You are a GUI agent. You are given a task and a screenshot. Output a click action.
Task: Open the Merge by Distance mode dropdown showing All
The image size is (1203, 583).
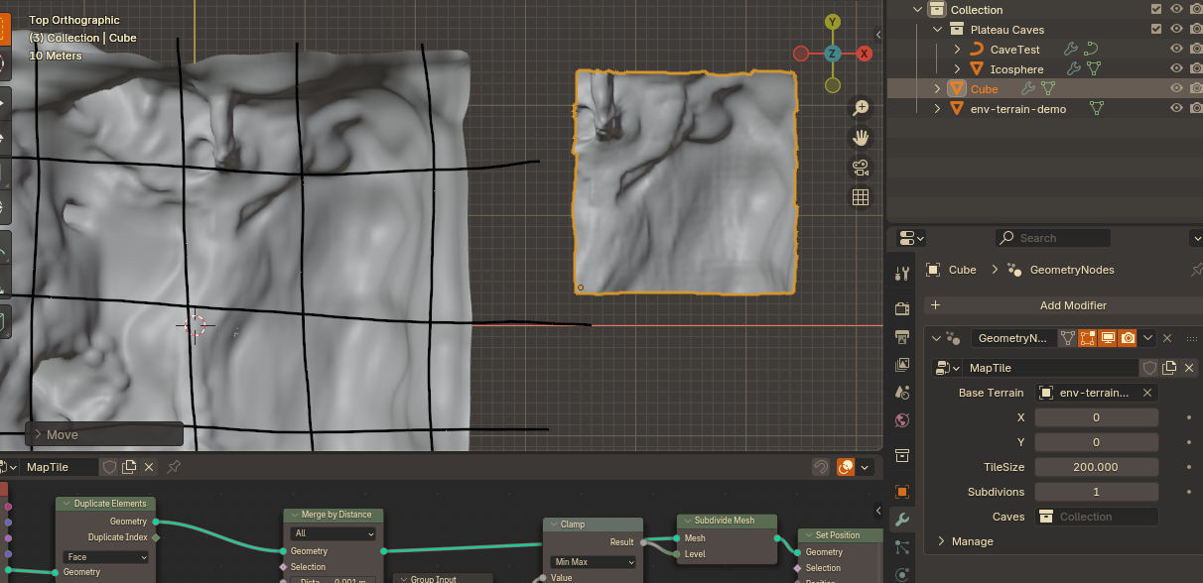point(333,533)
